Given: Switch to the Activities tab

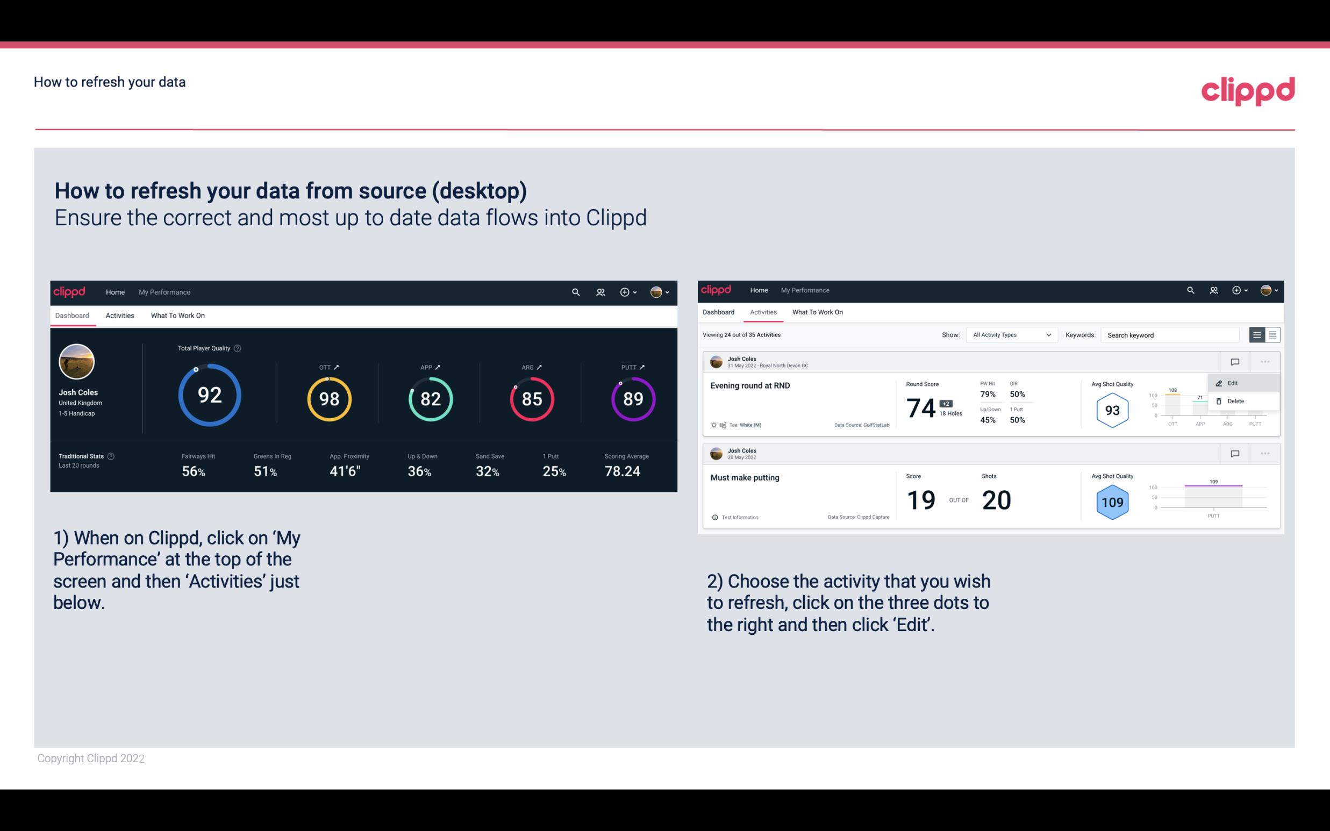Looking at the screenshot, I should (x=119, y=315).
